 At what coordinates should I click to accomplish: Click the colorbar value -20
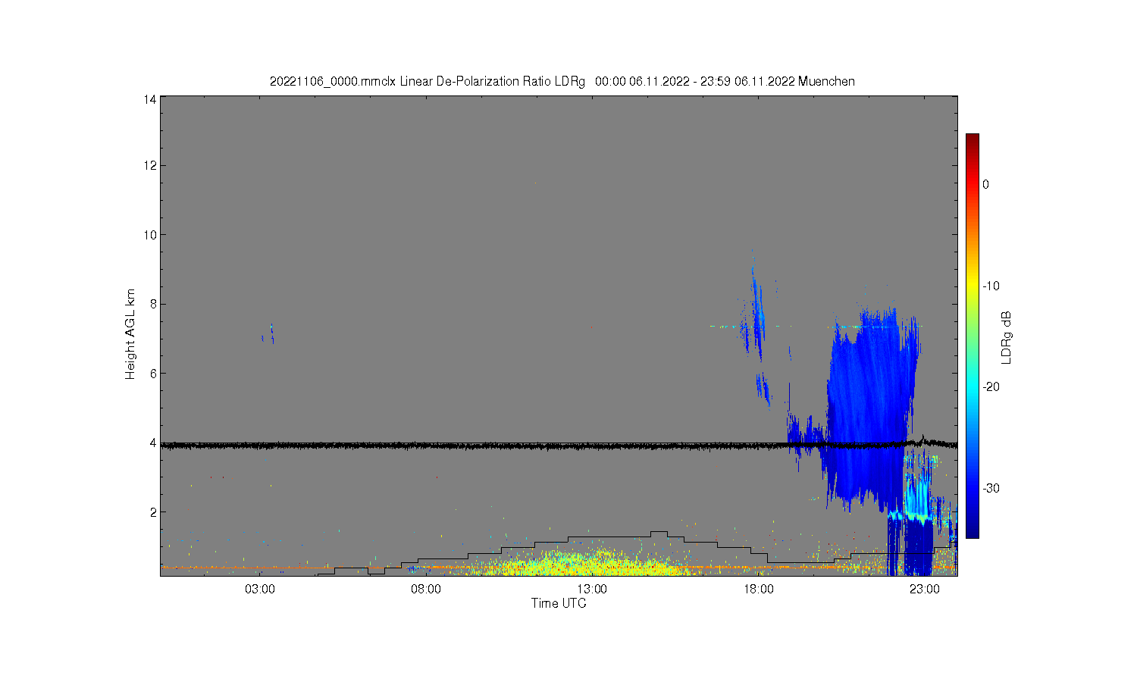click(x=991, y=386)
